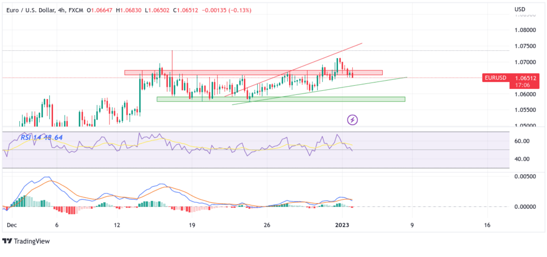Image resolution: width=547 pixels, height=257 pixels.
Task: Click the RSI 60.00 axis label
Action: coord(522,141)
